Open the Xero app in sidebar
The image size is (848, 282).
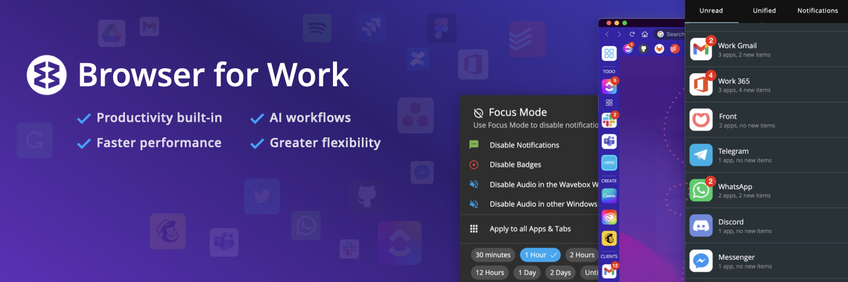point(609,162)
